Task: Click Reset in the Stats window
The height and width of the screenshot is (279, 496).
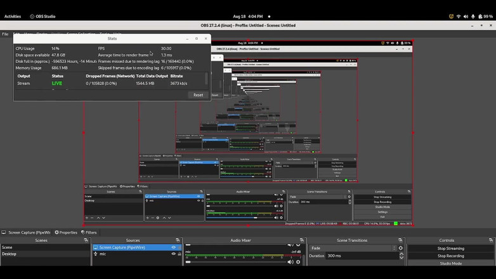Action: tap(198, 95)
